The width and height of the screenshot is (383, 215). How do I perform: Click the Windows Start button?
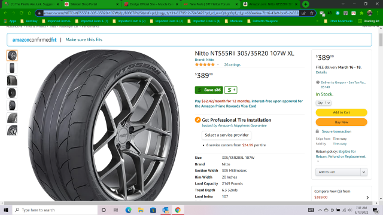[6, 210]
